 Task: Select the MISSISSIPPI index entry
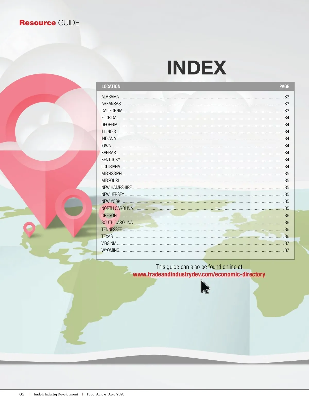tap(112, 174)
